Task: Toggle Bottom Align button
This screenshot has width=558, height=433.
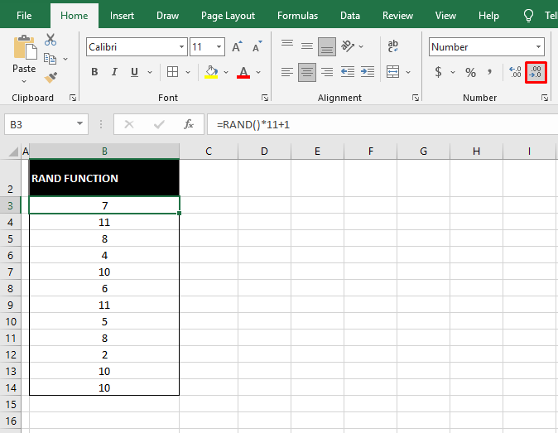Action: 327,46
